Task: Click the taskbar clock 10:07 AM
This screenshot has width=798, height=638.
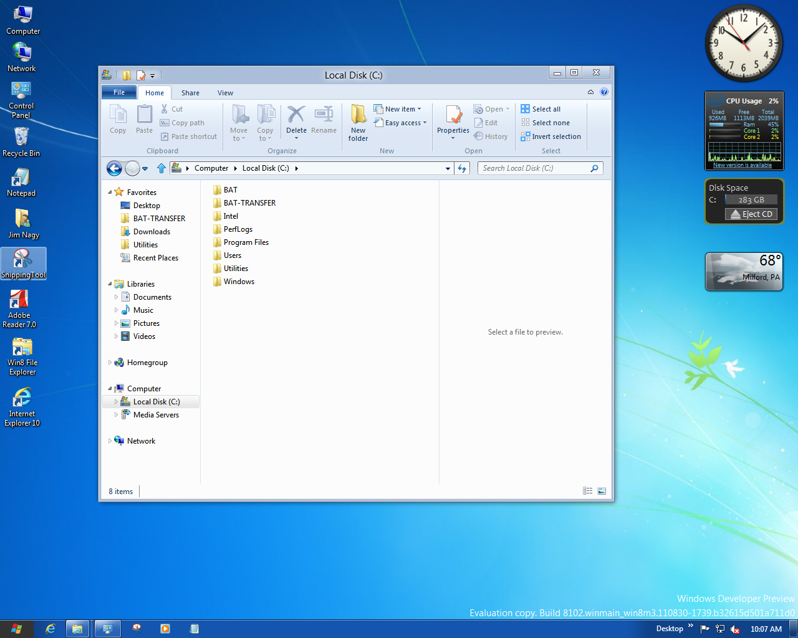Action: pyautogui.click(x=766, y=629)
